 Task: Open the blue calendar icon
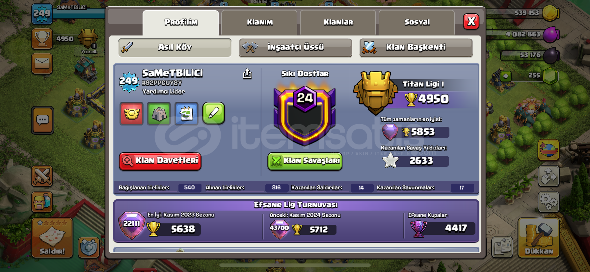coord(186,114)
